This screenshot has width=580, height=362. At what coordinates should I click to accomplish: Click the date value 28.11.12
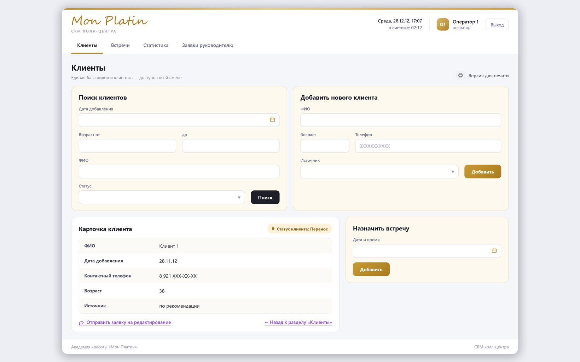click(168, 261)
